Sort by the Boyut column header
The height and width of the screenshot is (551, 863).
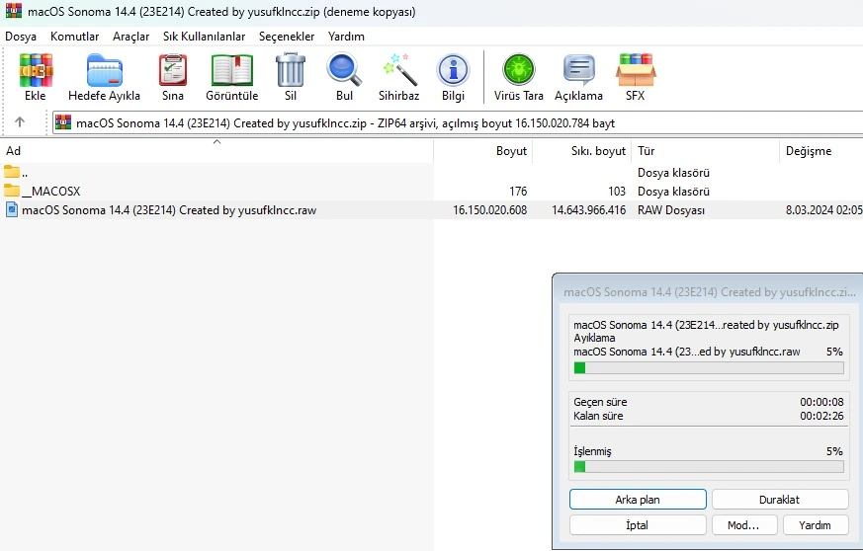coord(482,151)
